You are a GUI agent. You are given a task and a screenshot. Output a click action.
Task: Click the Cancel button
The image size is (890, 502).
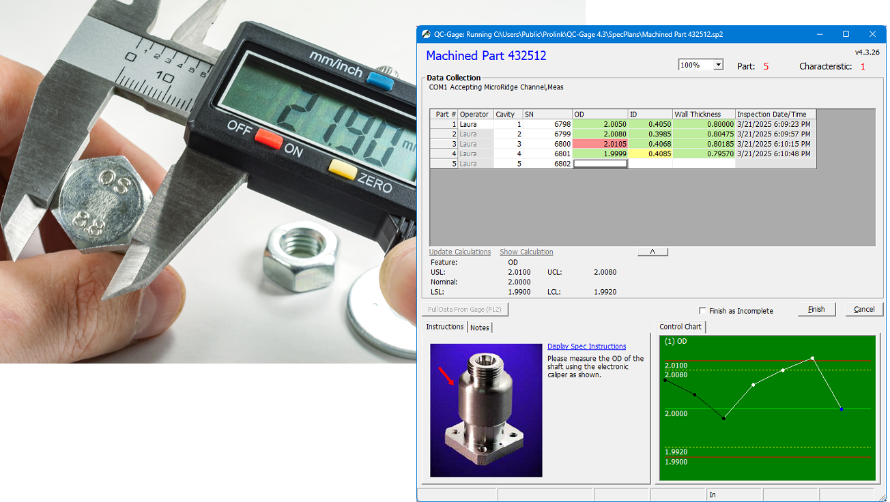pyautogui.click(x=863, y=310)
